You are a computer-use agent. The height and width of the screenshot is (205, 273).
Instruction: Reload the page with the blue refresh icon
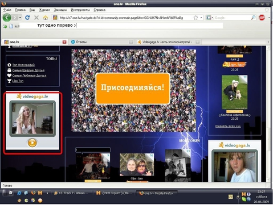[27, 18]
